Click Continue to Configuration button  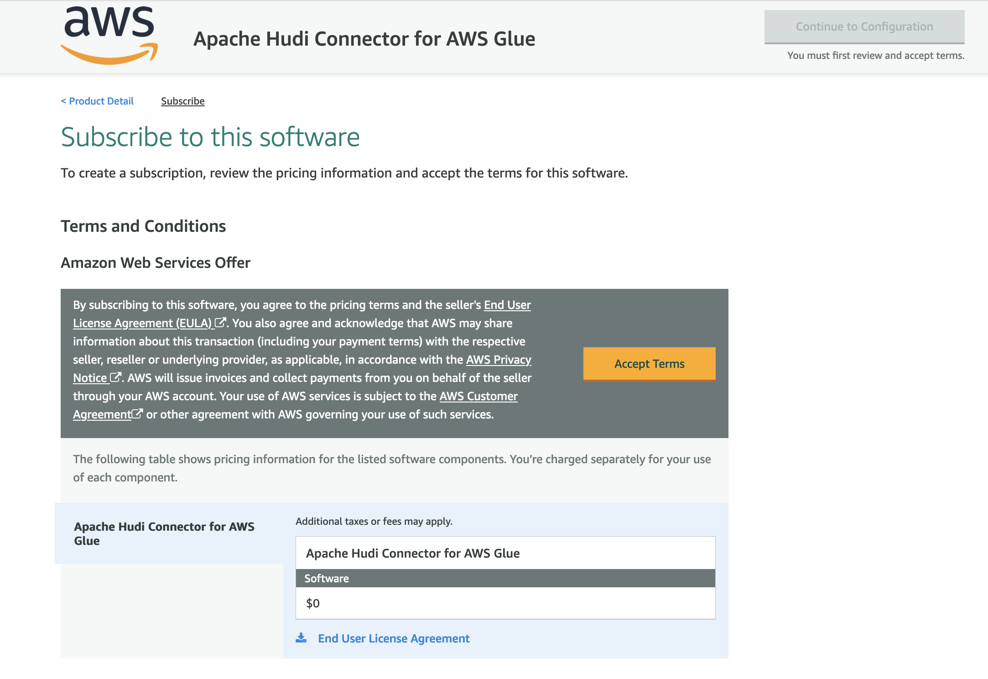864,26
